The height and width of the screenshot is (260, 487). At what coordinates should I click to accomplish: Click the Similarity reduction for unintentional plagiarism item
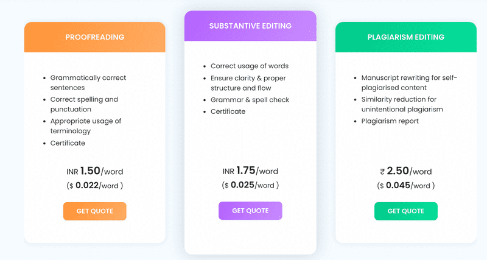(x=402, y=104)
